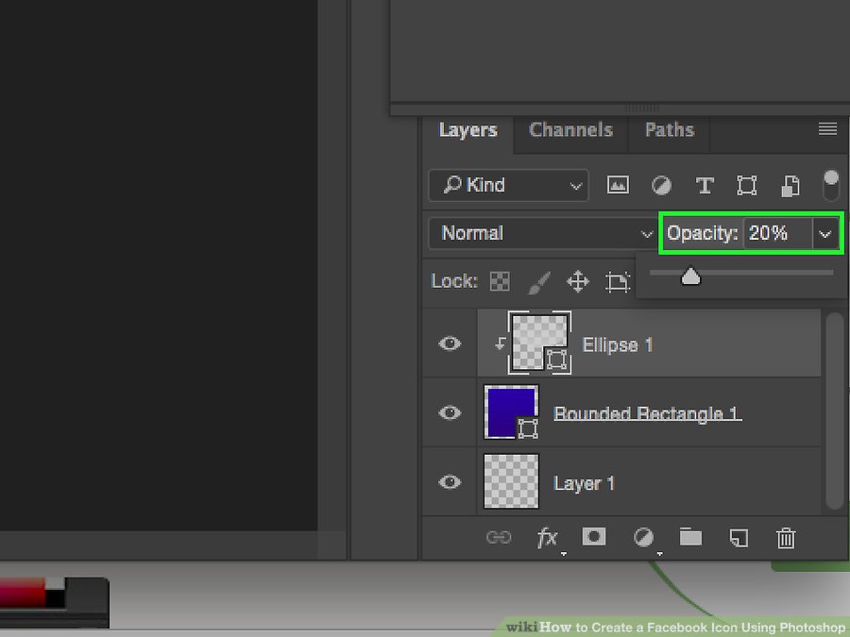Switch to the Paths tab
Viewport: 850px width, 637px height.
coord(669,130)
